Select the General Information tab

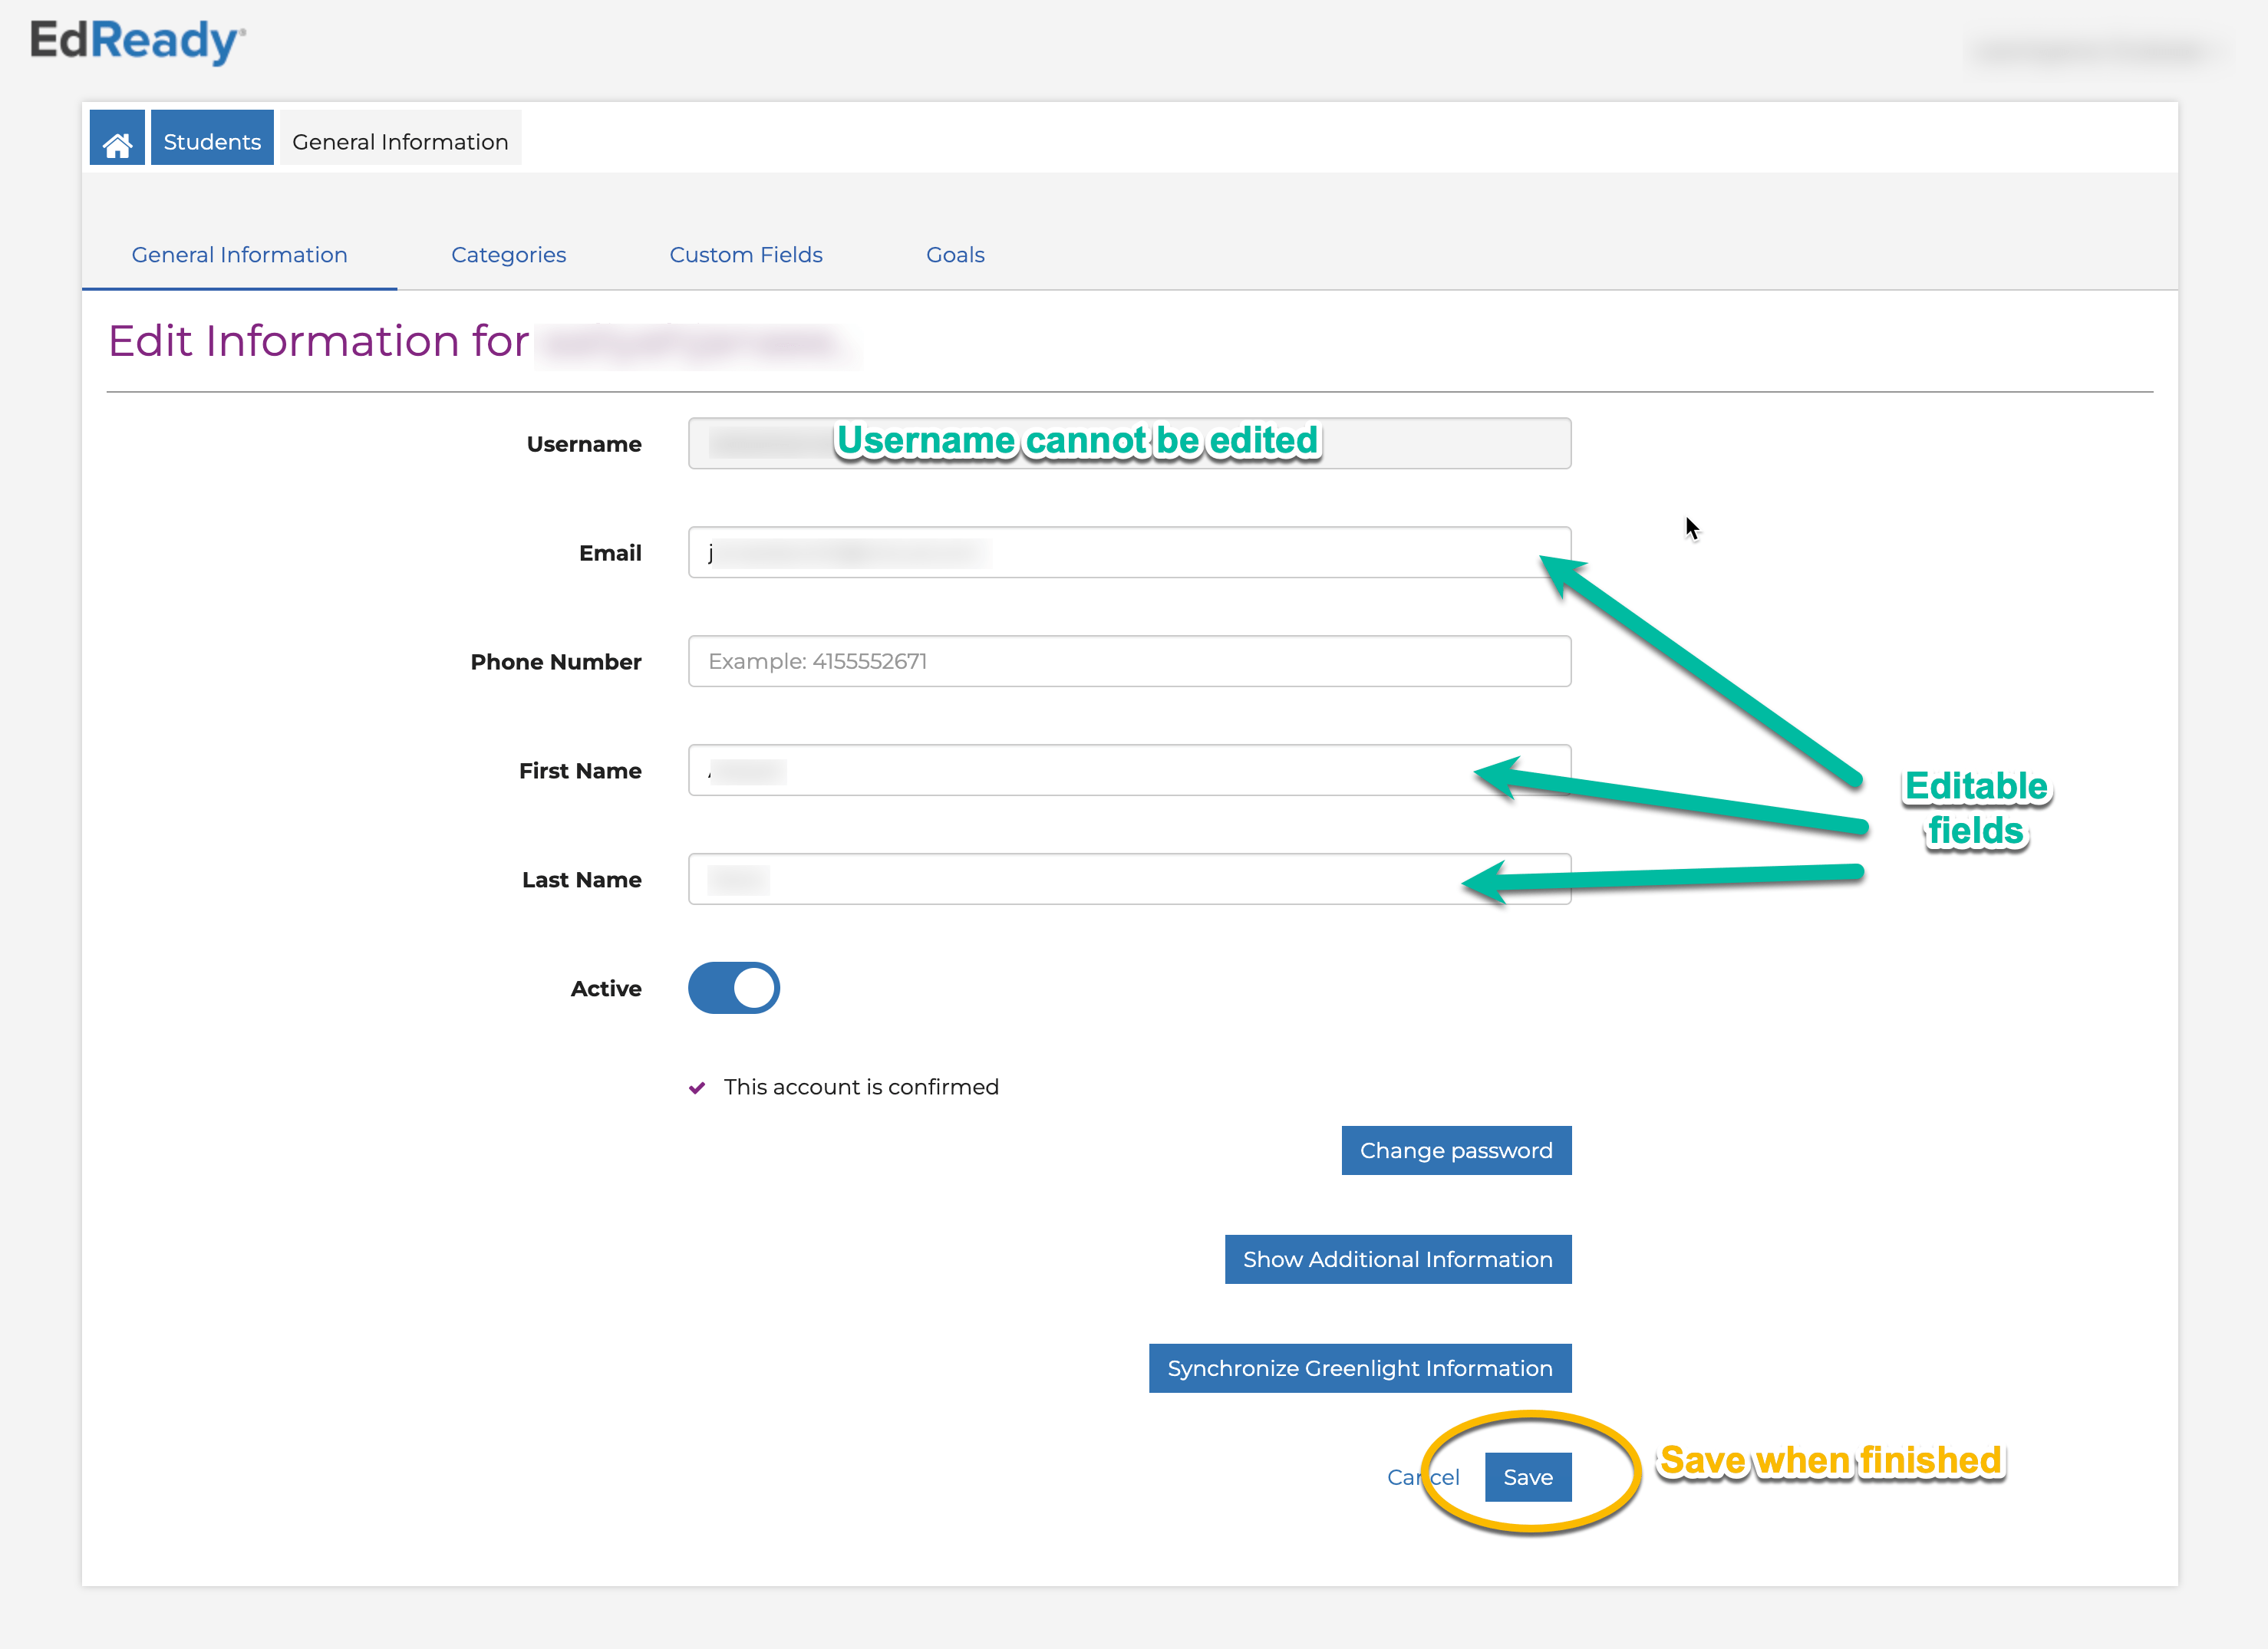click(239, 255)
